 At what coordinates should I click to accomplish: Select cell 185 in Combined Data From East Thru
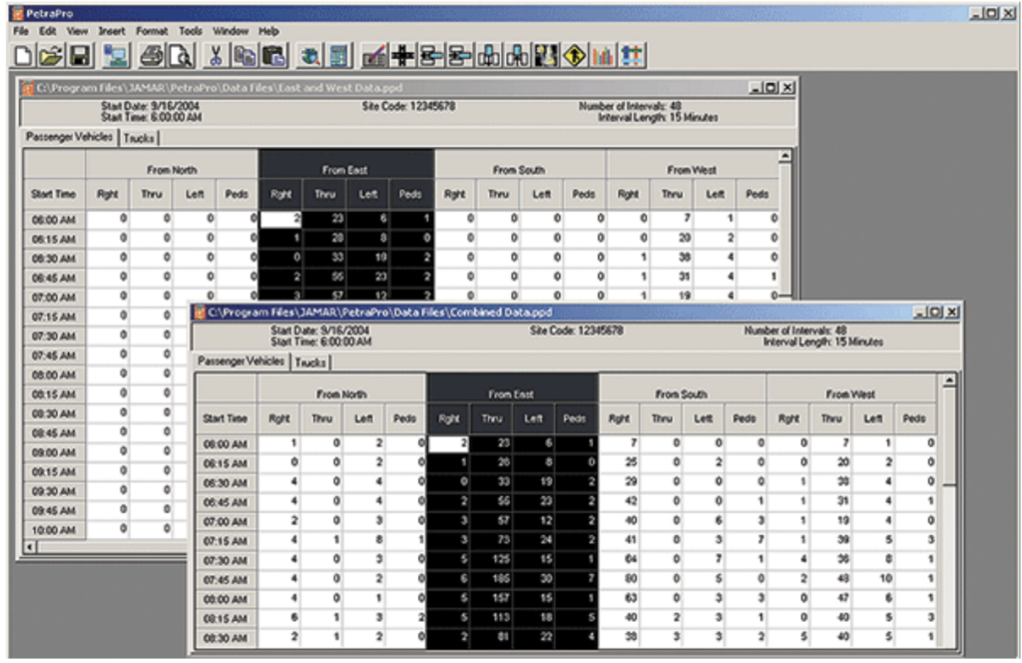pos(490,578)
